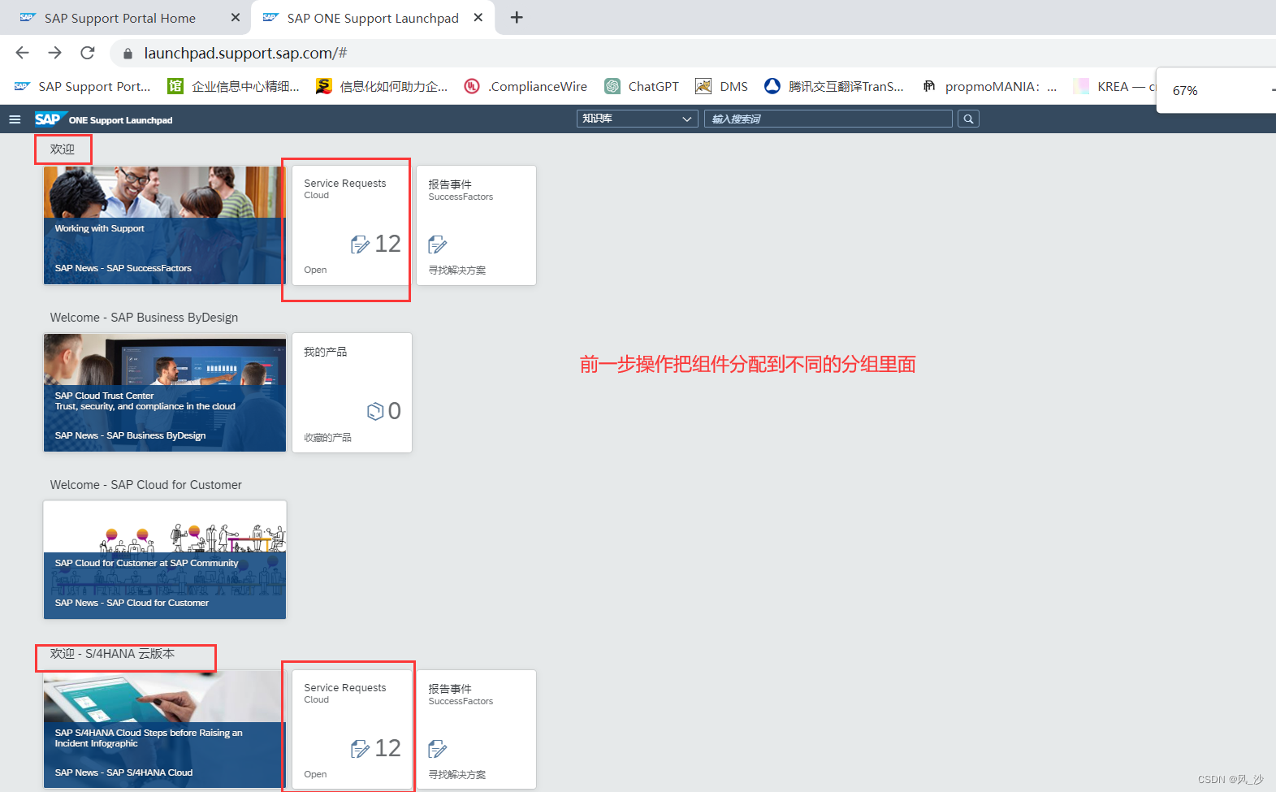This screenshot has width=1276, height=792.
Task: Open the propmoMANIA bookmark
Action: [x=989, y=86]
